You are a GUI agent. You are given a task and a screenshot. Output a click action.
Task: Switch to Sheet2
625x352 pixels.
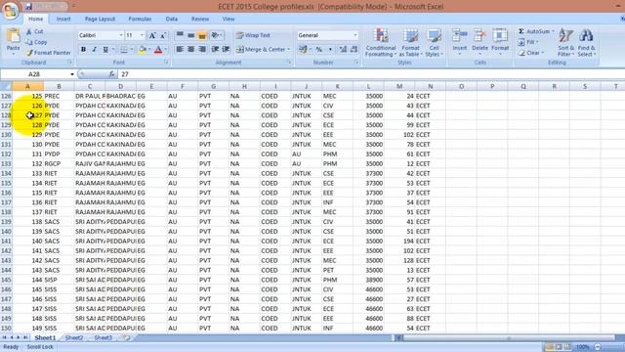tap(74, 337)
